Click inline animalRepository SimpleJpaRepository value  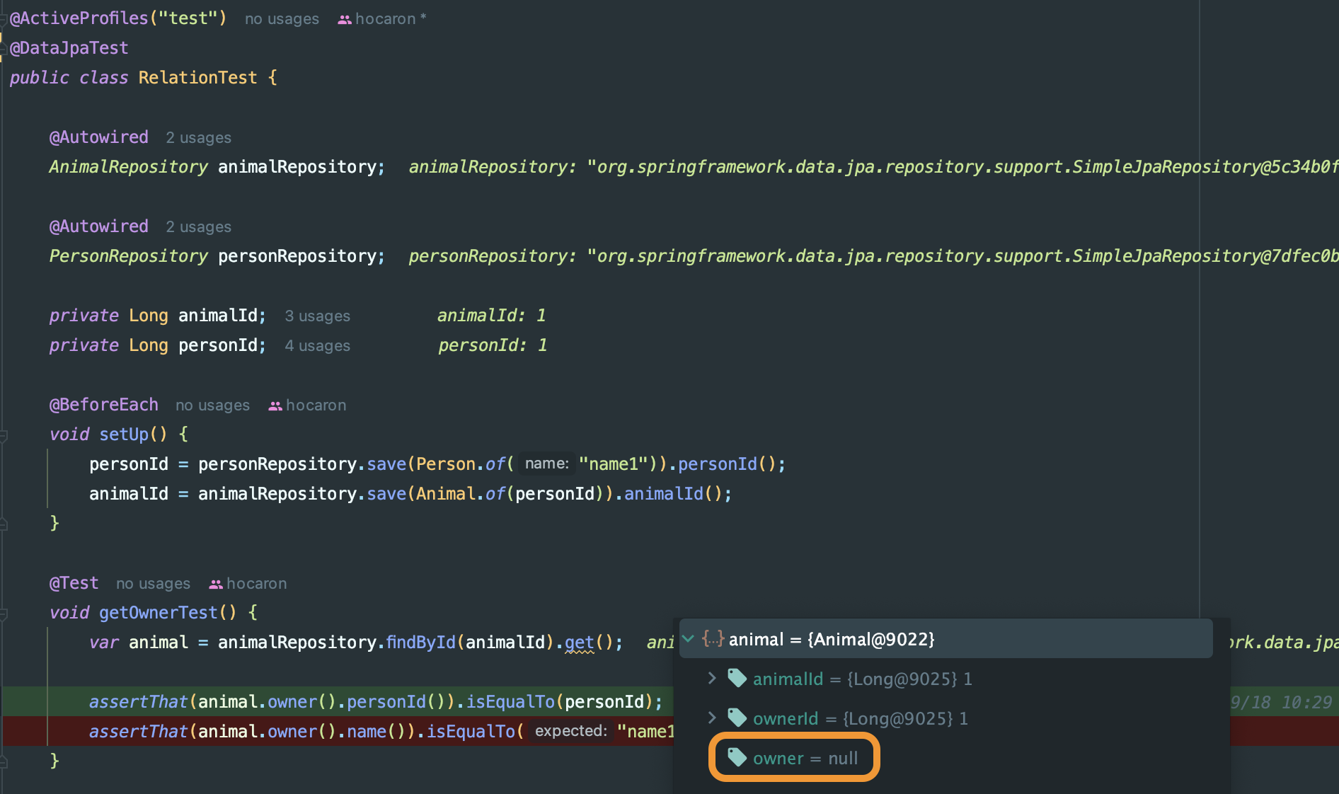[873, 166]
